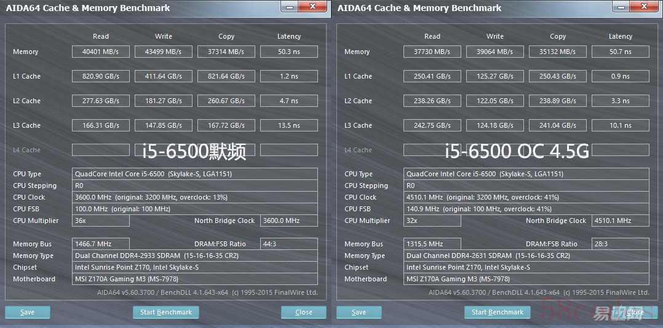Screen dimensions: 663x328
Task: Click Memory Type DDR4-2933 field
Action: pyautogui.click(x=195, y=256)
